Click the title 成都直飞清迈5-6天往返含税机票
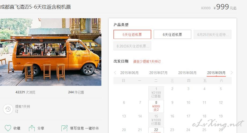 (35, 7)
